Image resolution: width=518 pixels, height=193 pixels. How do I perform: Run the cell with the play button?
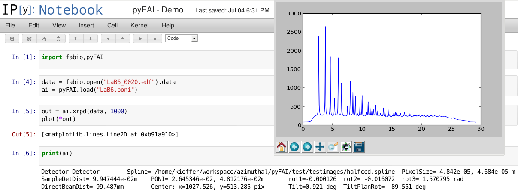(140, 39)
